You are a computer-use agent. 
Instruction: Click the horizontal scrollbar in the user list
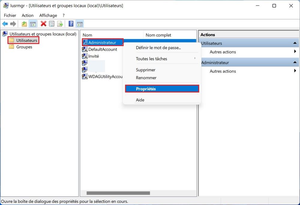(118, 193)
